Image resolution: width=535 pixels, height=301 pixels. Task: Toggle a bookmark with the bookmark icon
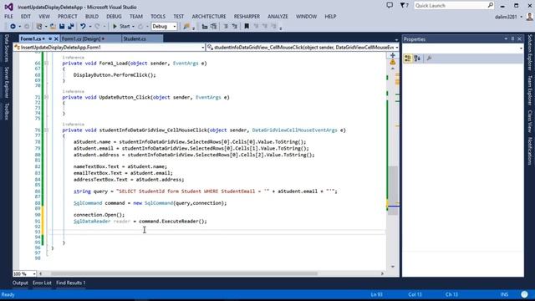point(247,26)
